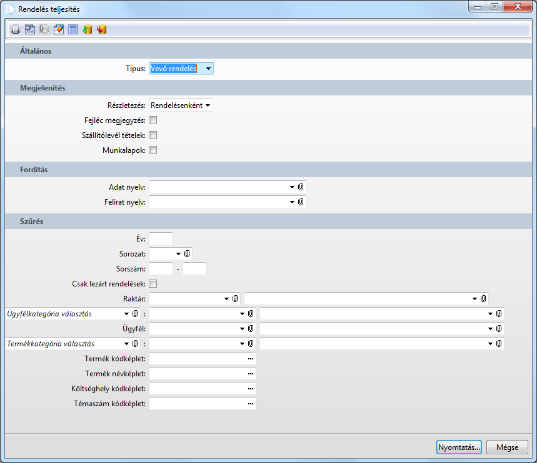The height and width of the screenshot is (463, 537).
Task: Click the eraser/clear form toolbar icon
Action: [59, 29]
